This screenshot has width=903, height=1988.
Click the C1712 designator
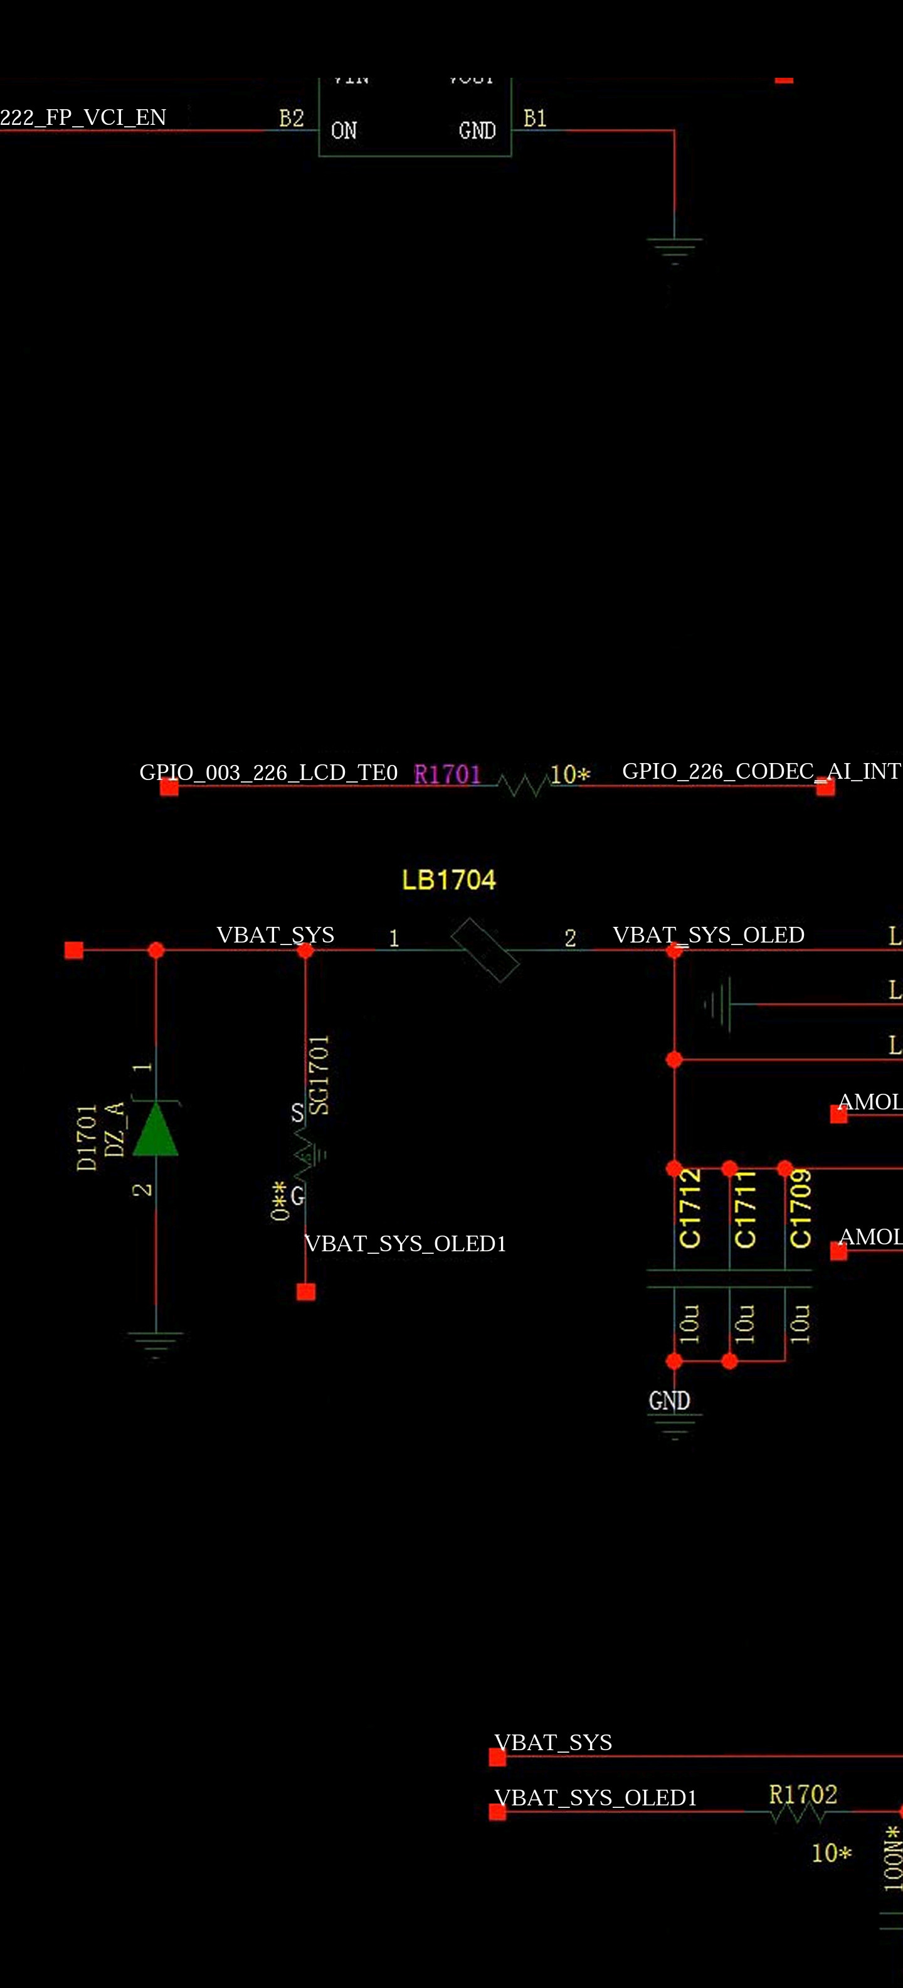pyautogui.click(x=689, y=1208)
